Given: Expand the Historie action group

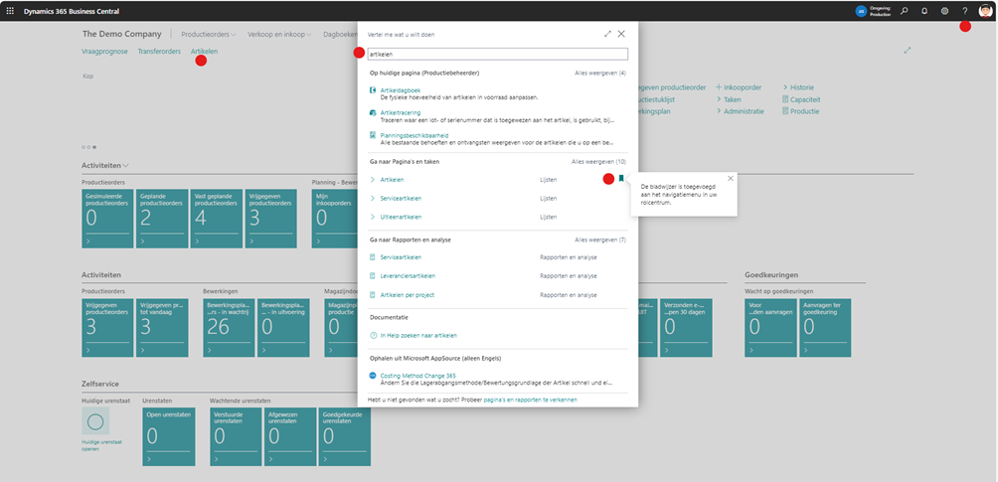Looking at the screenshot, I should (x=798, y=87).
